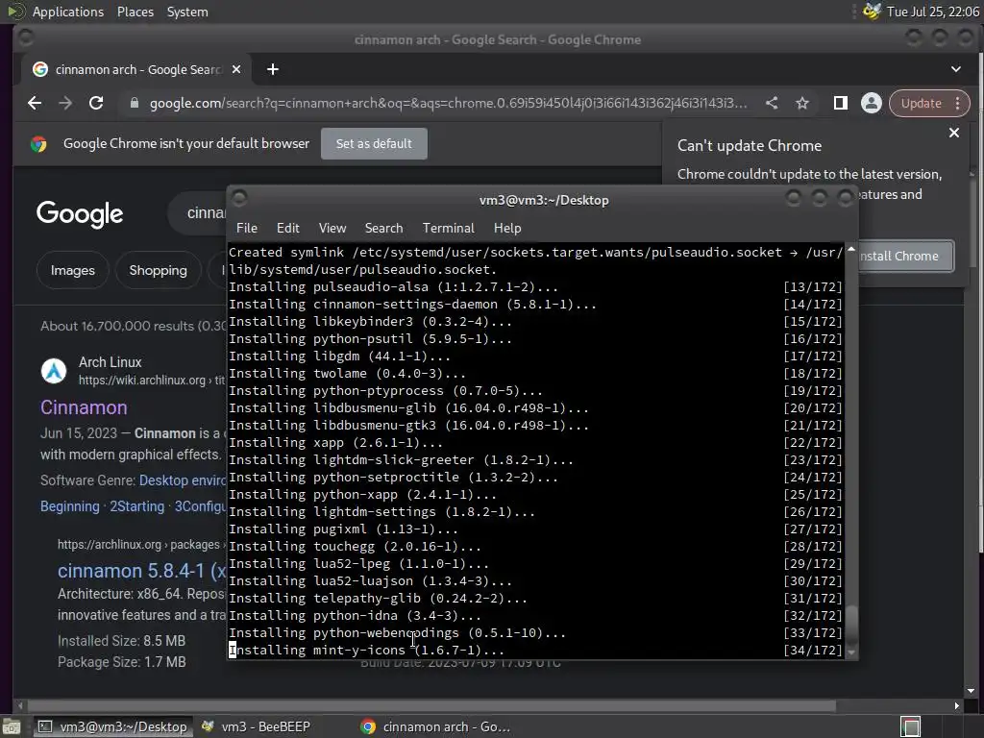The image size is (984, 738).
Task: Open the Beginning section link
Action: pyautogui.click(x=69, y=506)
